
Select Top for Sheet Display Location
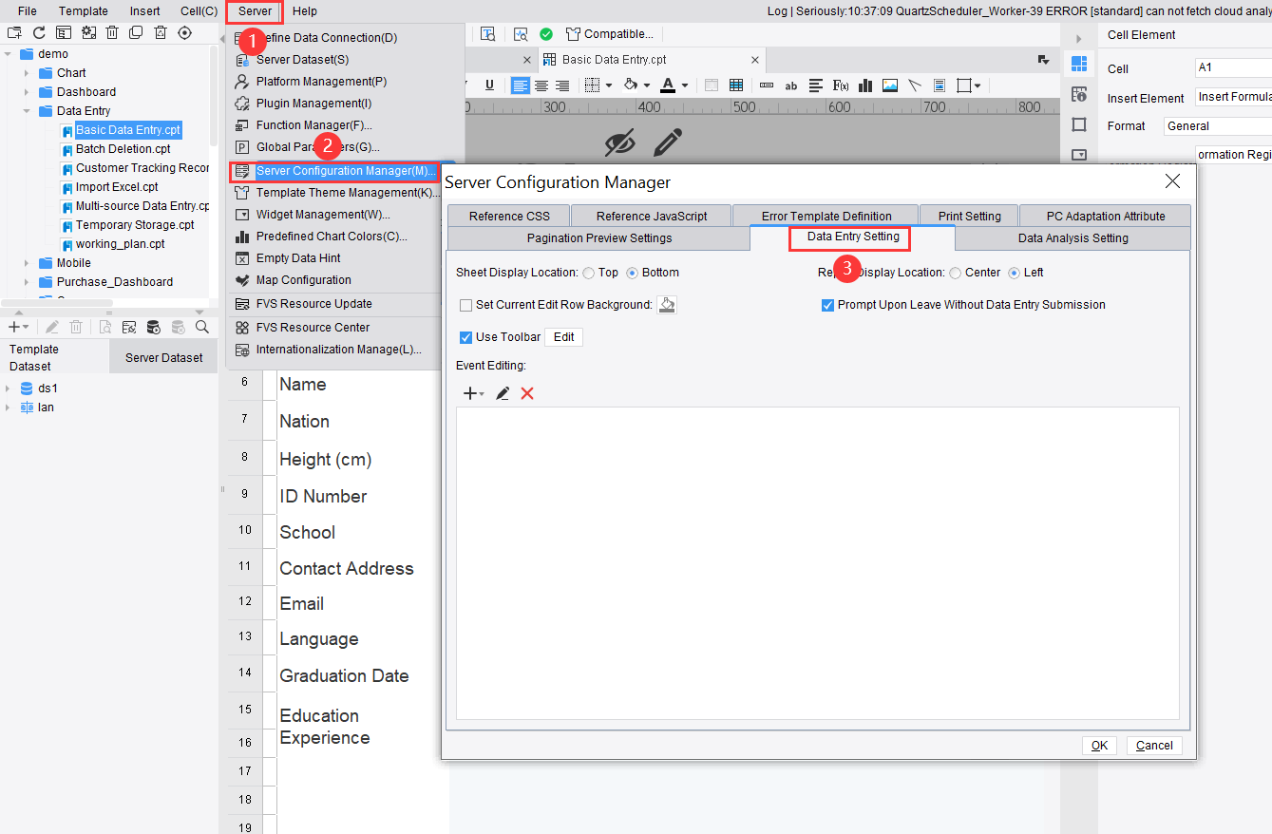[x=587, y=272]
